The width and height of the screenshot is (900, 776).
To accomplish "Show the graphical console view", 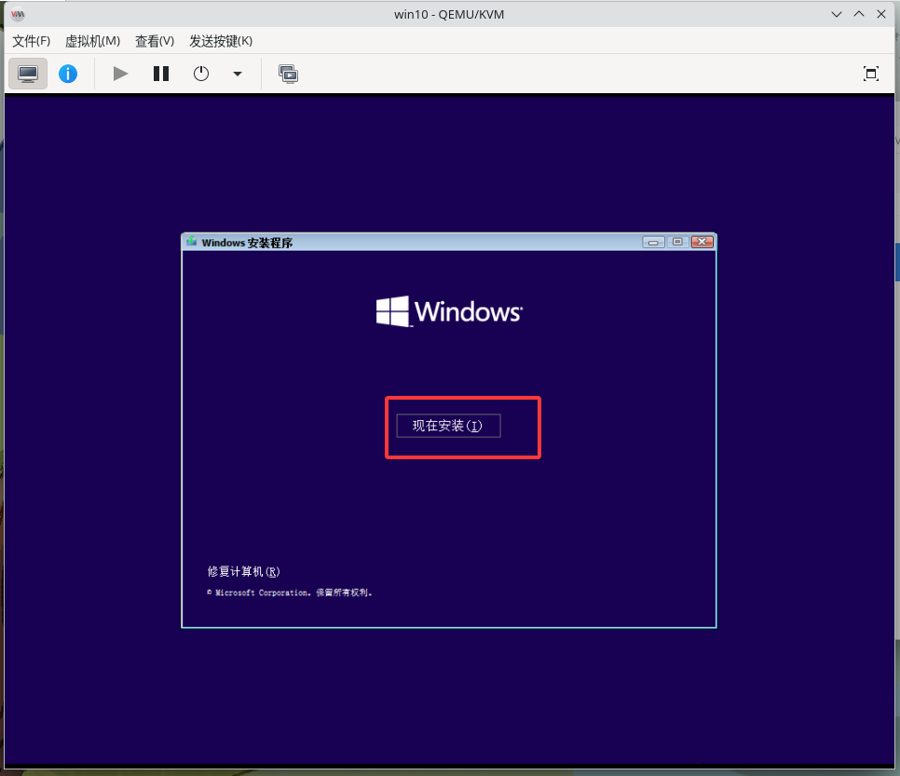I will coord(28,74).
